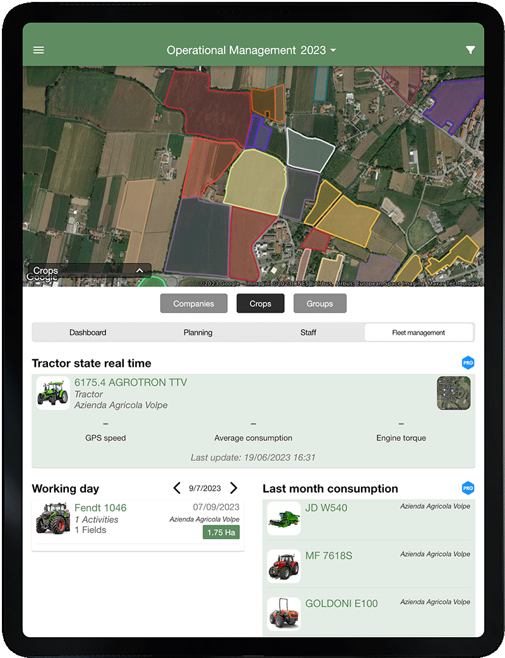Click the 07/09/2023 date in the Fendt card
This screenshot has width=505, height=658.
(x=216, y=507)
